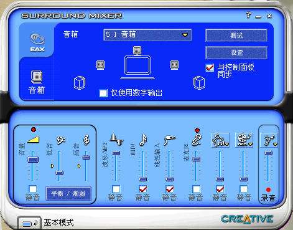The height and width of the screenshot is (230, 293).
Task: Click the MIDI slider handle
Action: [x=143, y=179]
